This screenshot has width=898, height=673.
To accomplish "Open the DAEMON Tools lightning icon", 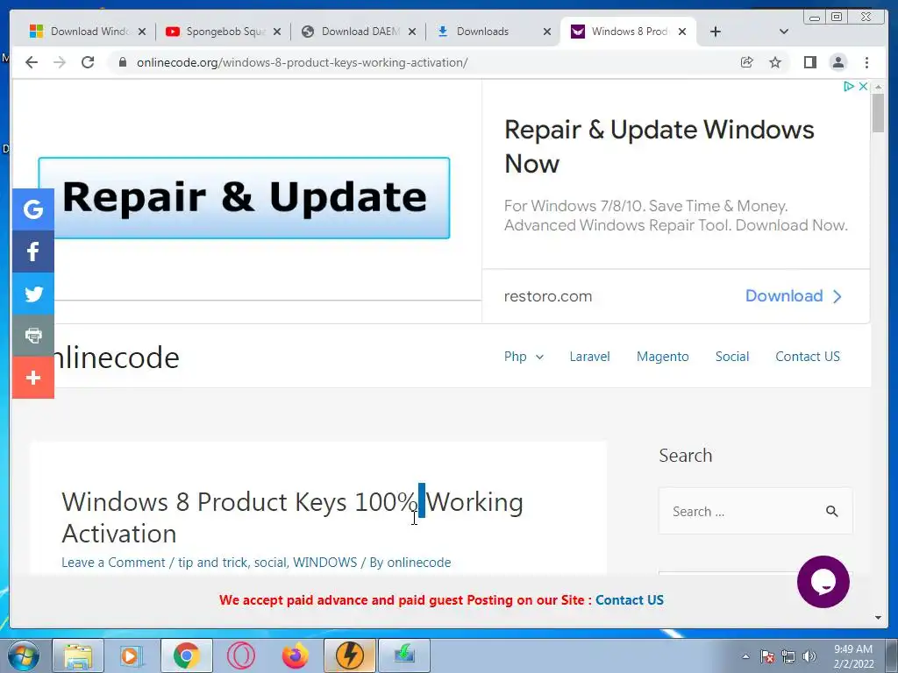I will pyautogui.click(x=350, y=655).
